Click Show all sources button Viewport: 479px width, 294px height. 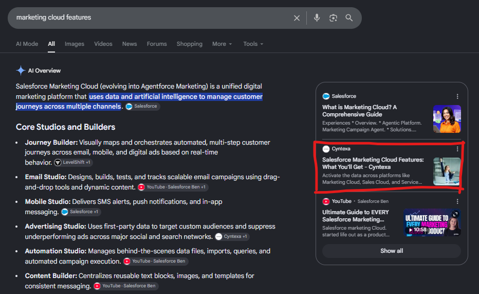(x=392, y=251)
